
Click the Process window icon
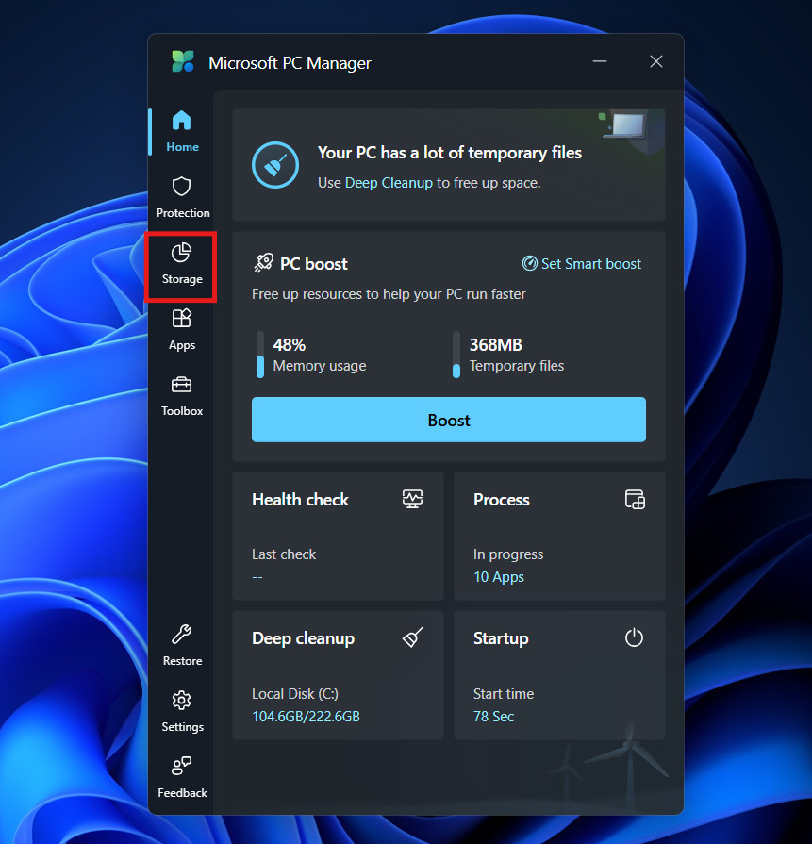(635, 500)
